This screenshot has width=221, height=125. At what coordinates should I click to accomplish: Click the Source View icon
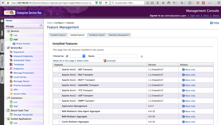11,94
